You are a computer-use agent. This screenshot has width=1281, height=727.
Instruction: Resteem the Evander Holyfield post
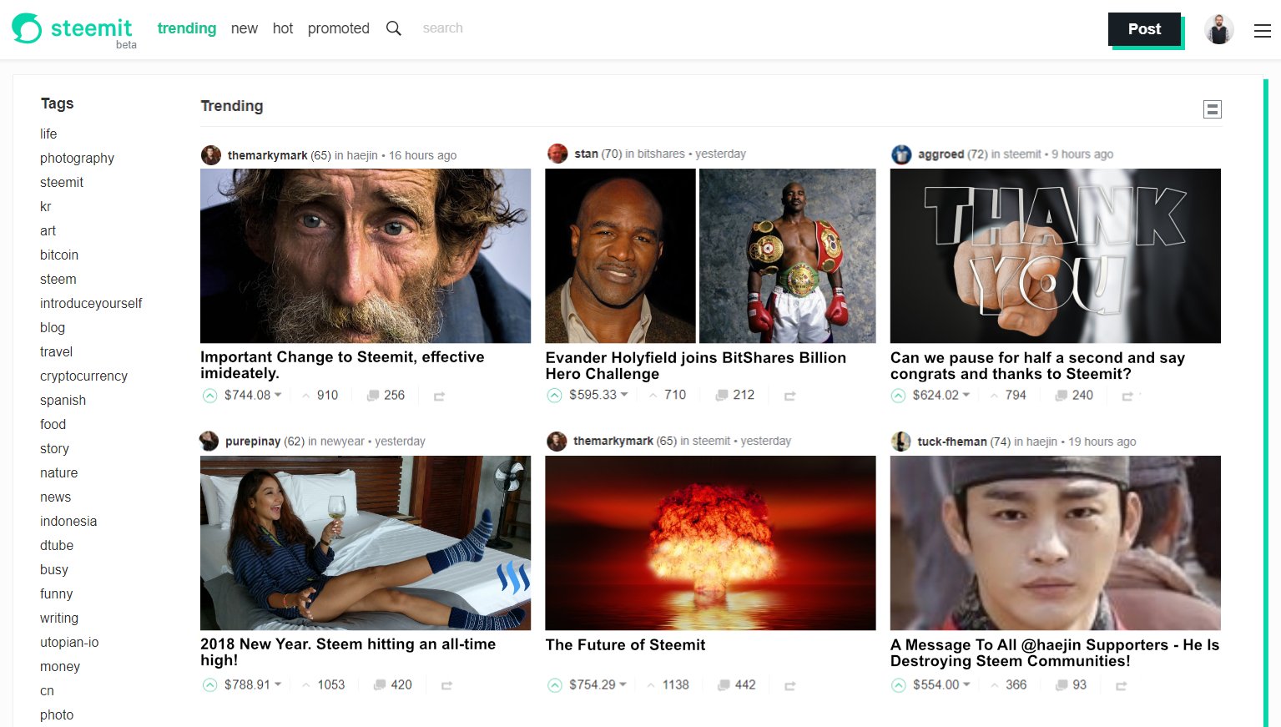point(789,396)
